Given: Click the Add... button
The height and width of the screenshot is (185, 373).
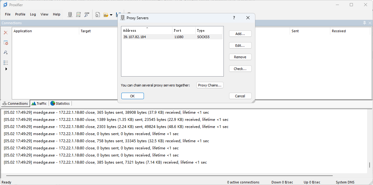Looking at the screenshot, I should (240, 34).
